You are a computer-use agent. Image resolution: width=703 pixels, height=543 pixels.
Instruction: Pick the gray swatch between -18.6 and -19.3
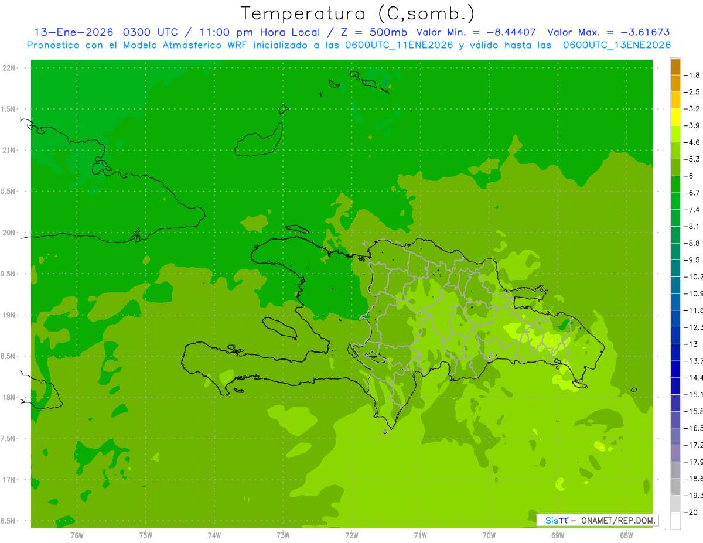pyautogui.click(x=675, y=487)
